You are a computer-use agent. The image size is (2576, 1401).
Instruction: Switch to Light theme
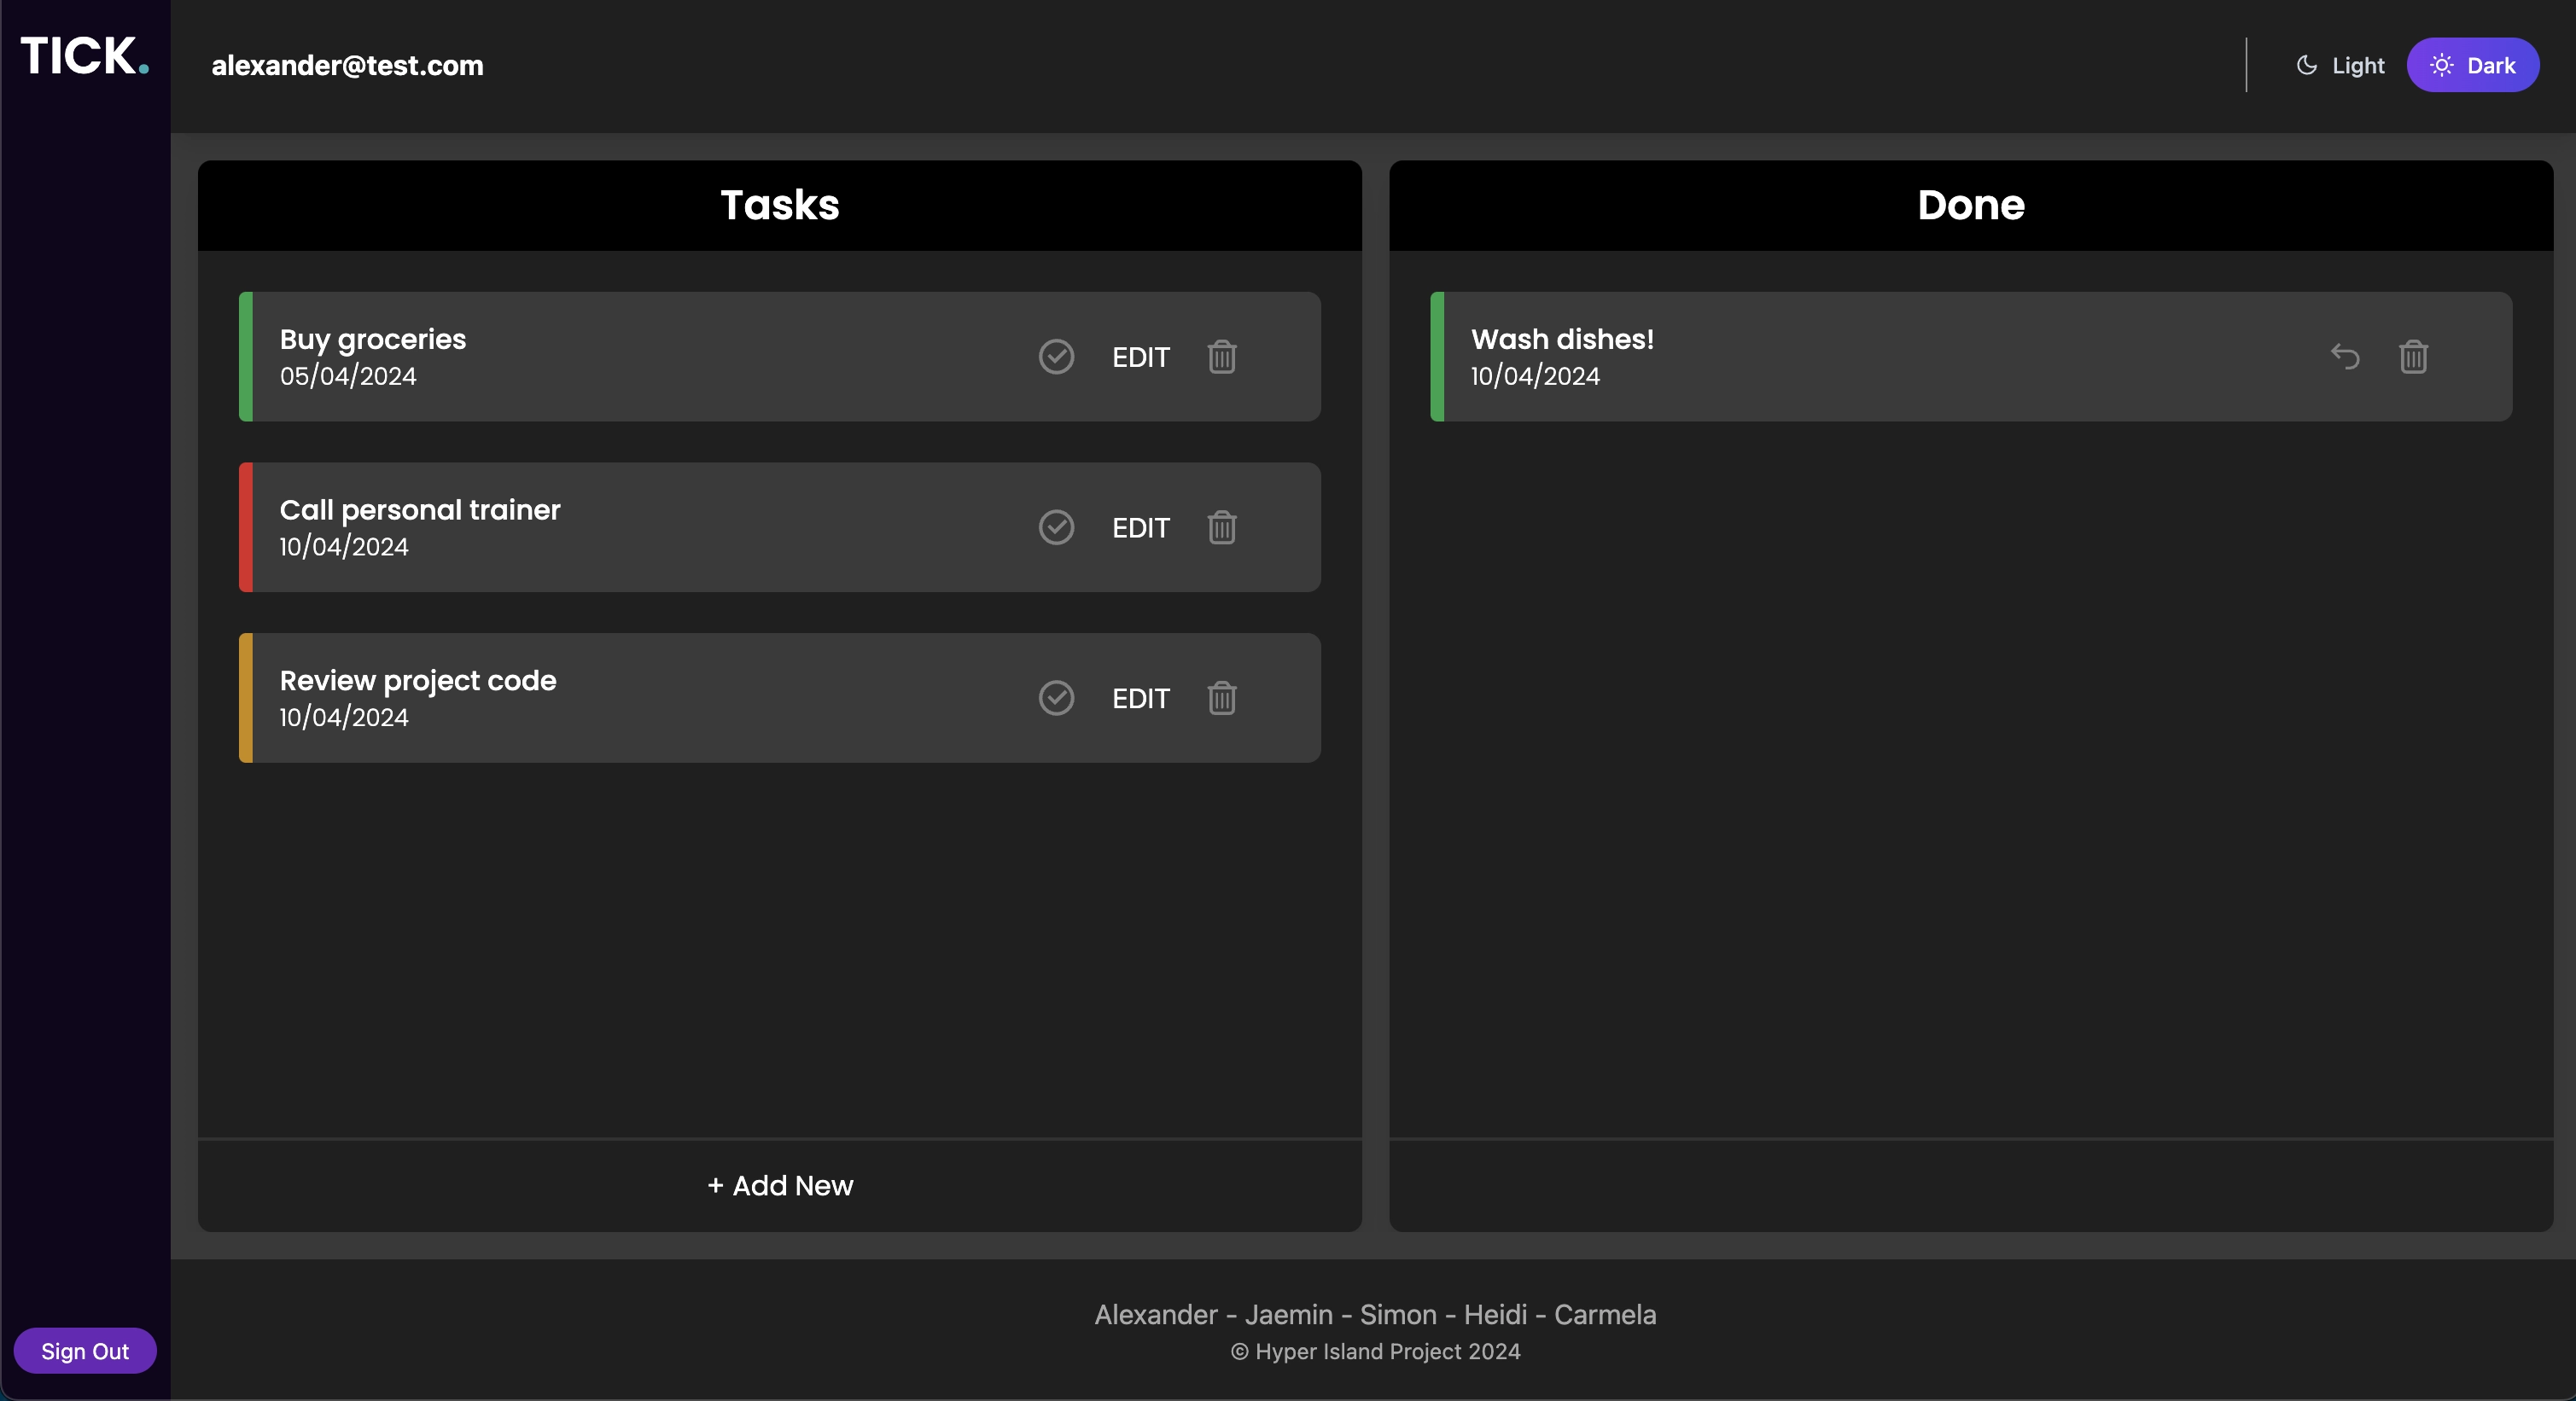[2341, 65]
